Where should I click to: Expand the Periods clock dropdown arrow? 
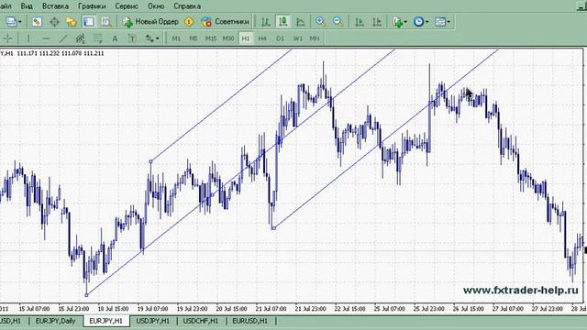pyautogui.click(x=426, y=22)
